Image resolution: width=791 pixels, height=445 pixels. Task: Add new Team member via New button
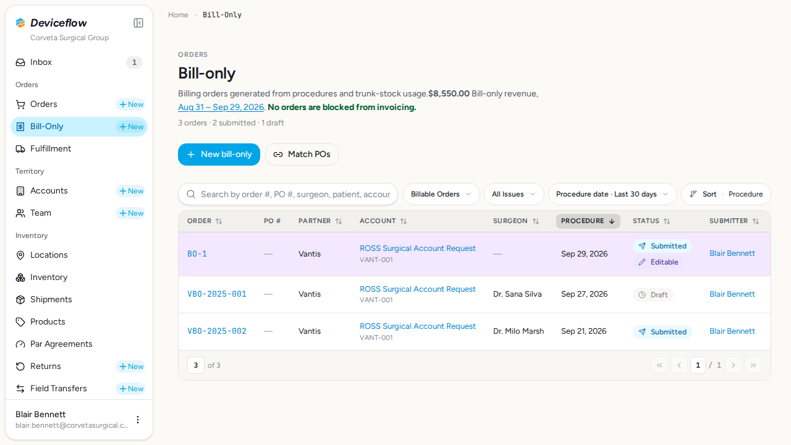[131, 213]
